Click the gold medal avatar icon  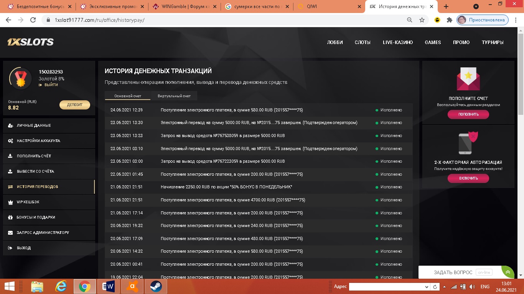click(20, 78)
